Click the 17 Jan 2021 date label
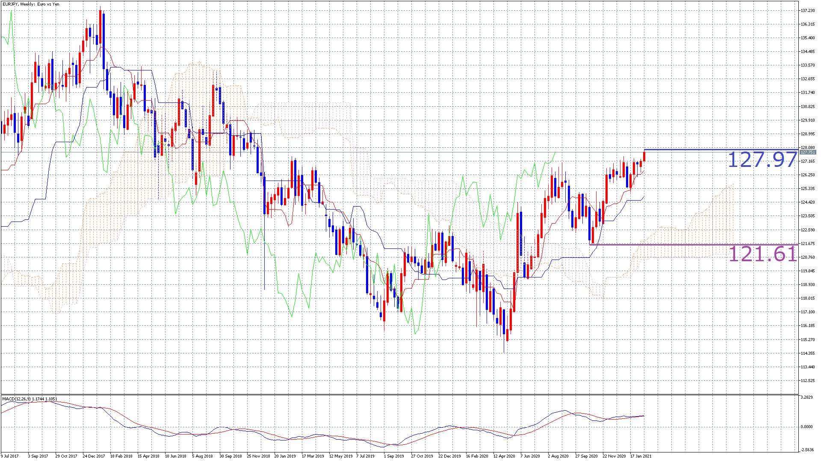The height and width of the screenshot is (461, 821). click(x=641, y=456)
